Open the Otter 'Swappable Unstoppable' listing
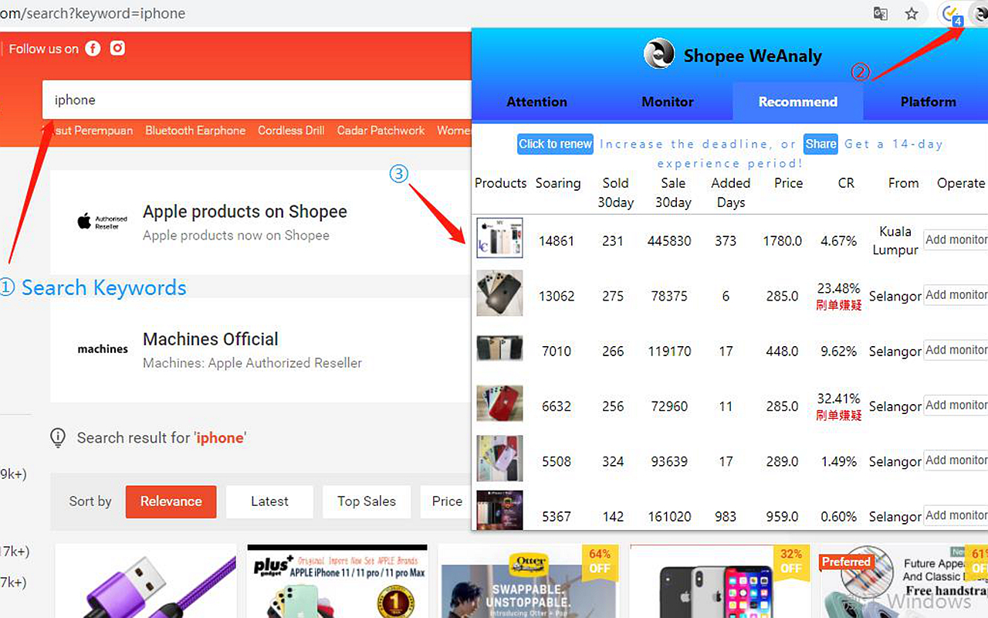988x618 pixels. [529, 581]
